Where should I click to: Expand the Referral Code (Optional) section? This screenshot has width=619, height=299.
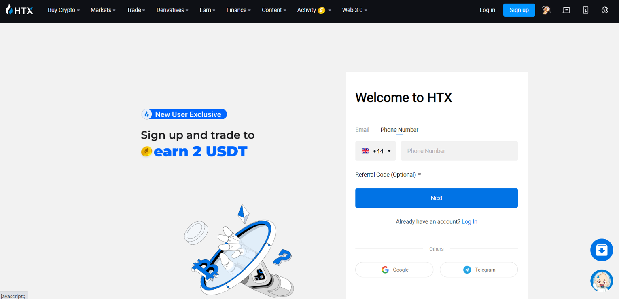click(388, 175)
